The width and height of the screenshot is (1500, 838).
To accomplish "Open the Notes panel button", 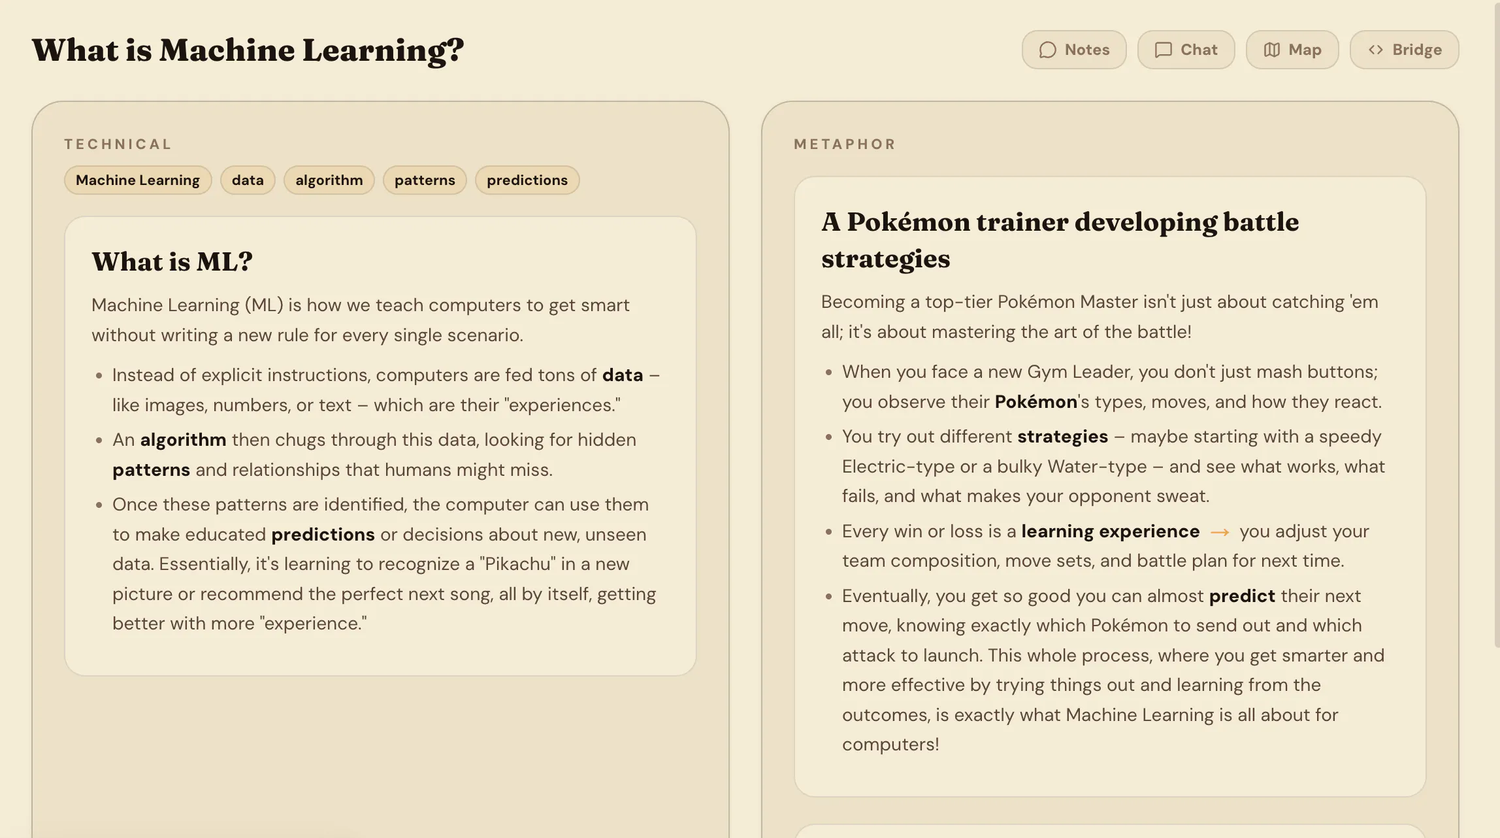I will [1074, 50].
